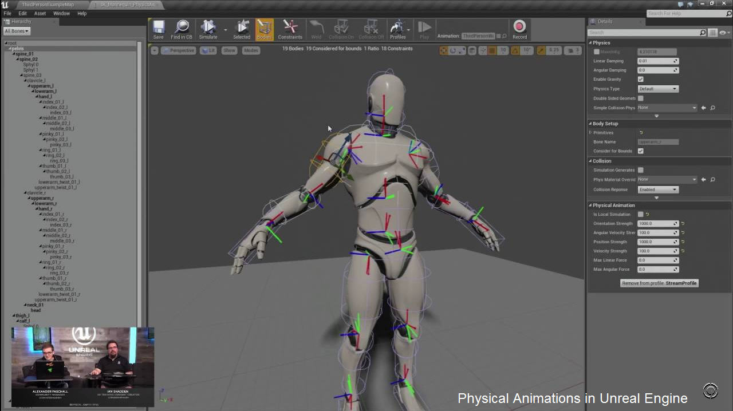Image resolution: width=733 pixels, height=411 pixels.
Task: Click the Selected simulation icon
Action: [242, 30]
